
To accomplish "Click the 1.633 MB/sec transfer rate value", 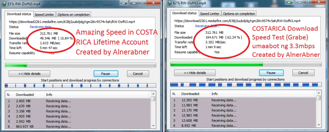I will (x=50, y=43).
